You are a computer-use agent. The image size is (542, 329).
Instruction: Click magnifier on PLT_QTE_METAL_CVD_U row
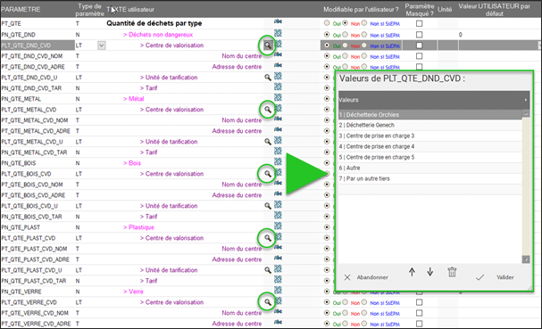coord(268,142)
